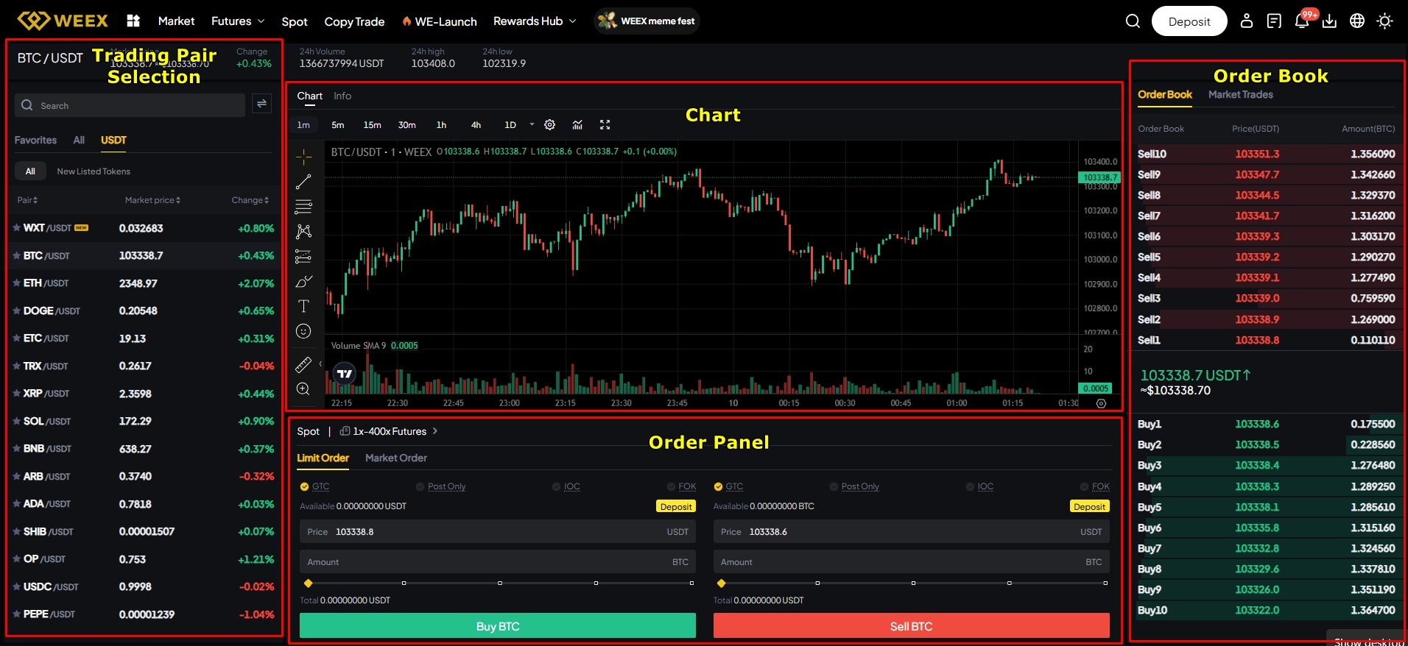Viewport: 1408px width, 646px height.
Task: Select the brush drawing tool
Action: pyautogui.click(x=303, y=282)
